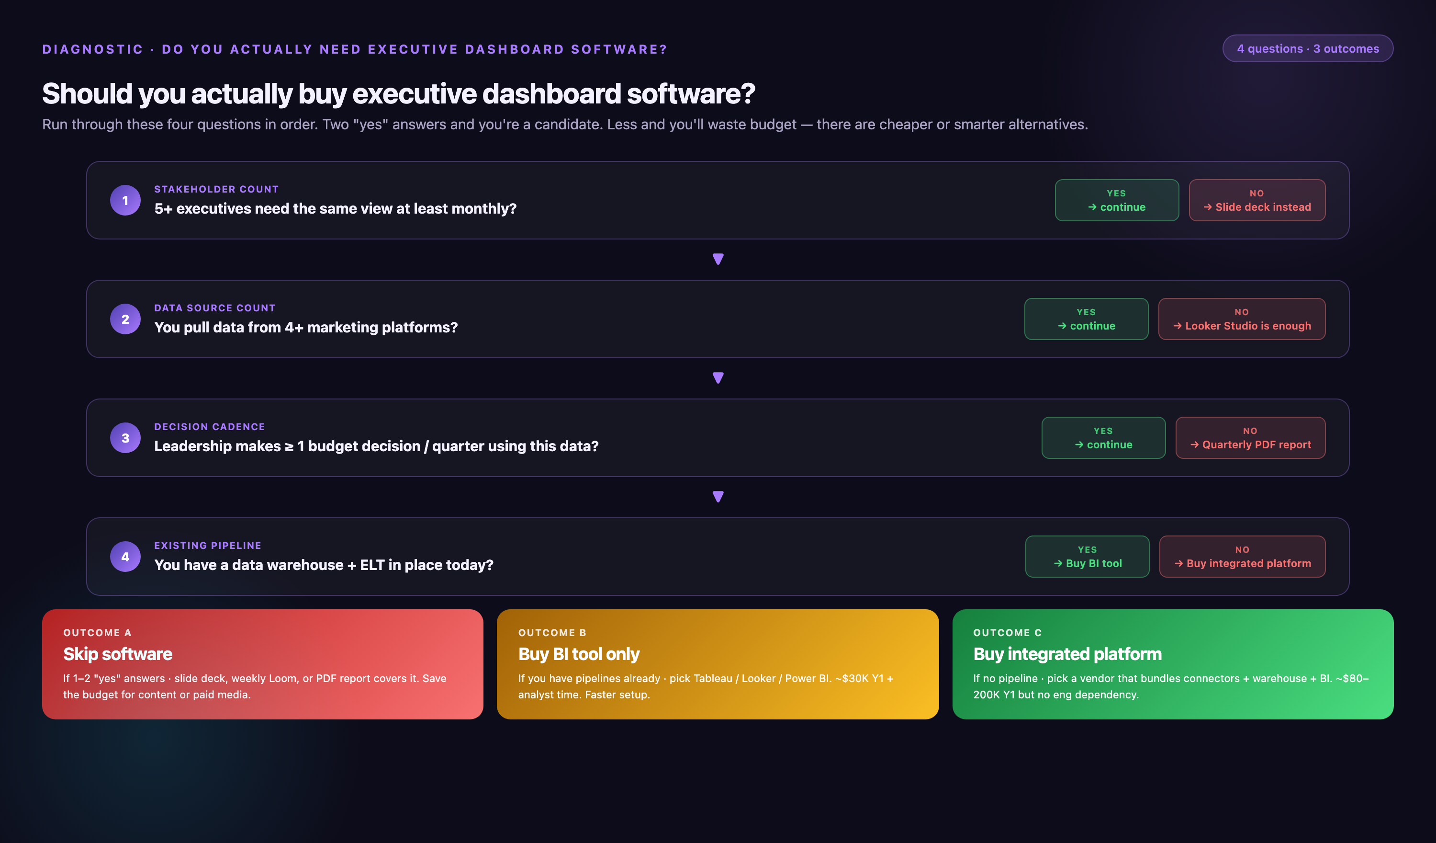Click the '4 questions · 3 outcomes' badge
The height and width of the screenshot is (843, 1436).
click(1307, 48)
